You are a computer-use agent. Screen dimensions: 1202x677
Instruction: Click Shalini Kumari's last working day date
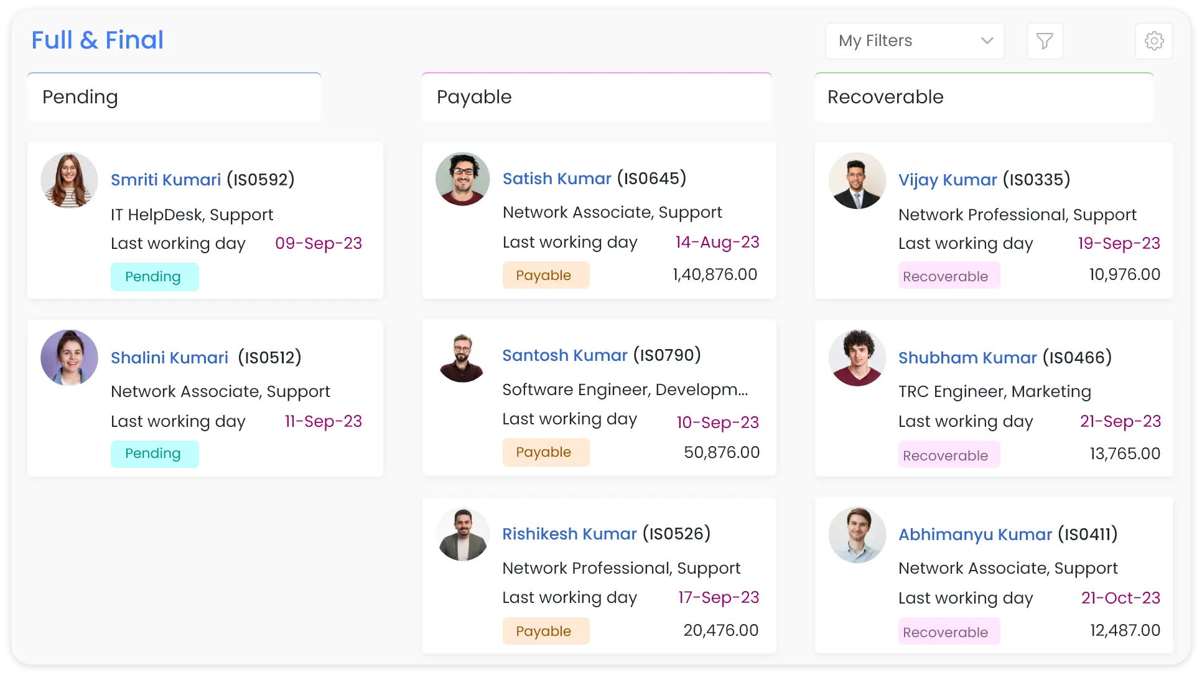323,421
